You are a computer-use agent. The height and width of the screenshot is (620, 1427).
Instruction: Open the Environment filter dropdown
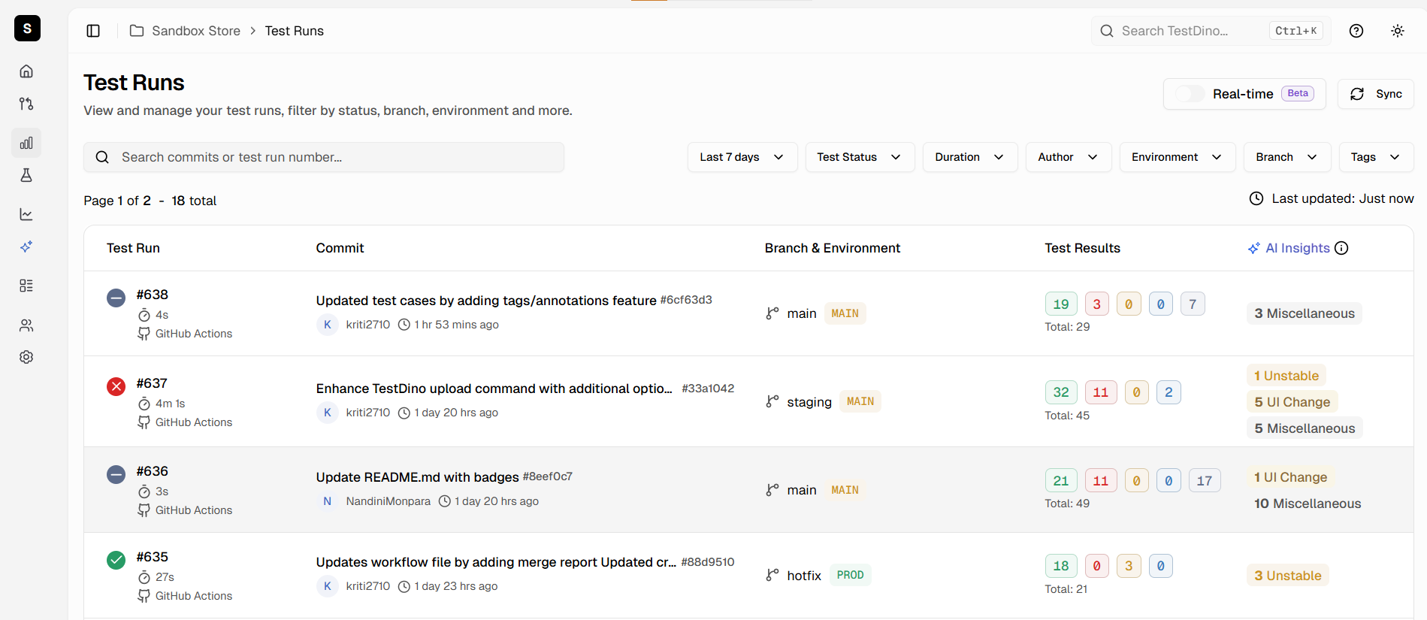pos(1176,157)
